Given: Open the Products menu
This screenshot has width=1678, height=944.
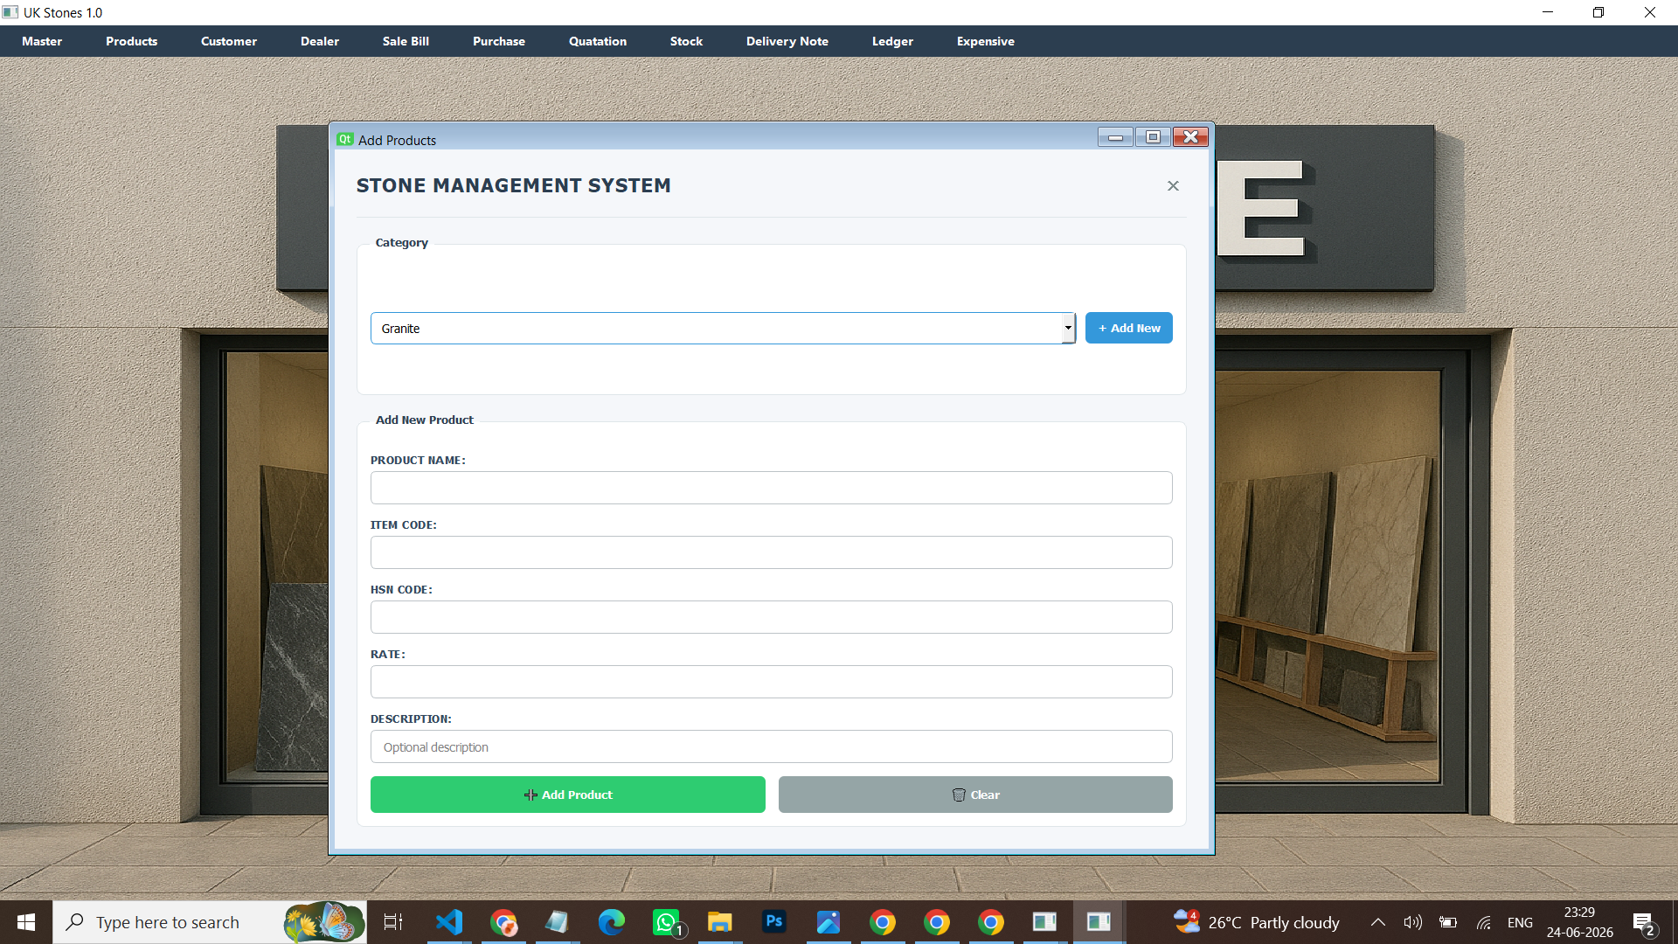Looking at the screenshot, I should coord(131,41).
